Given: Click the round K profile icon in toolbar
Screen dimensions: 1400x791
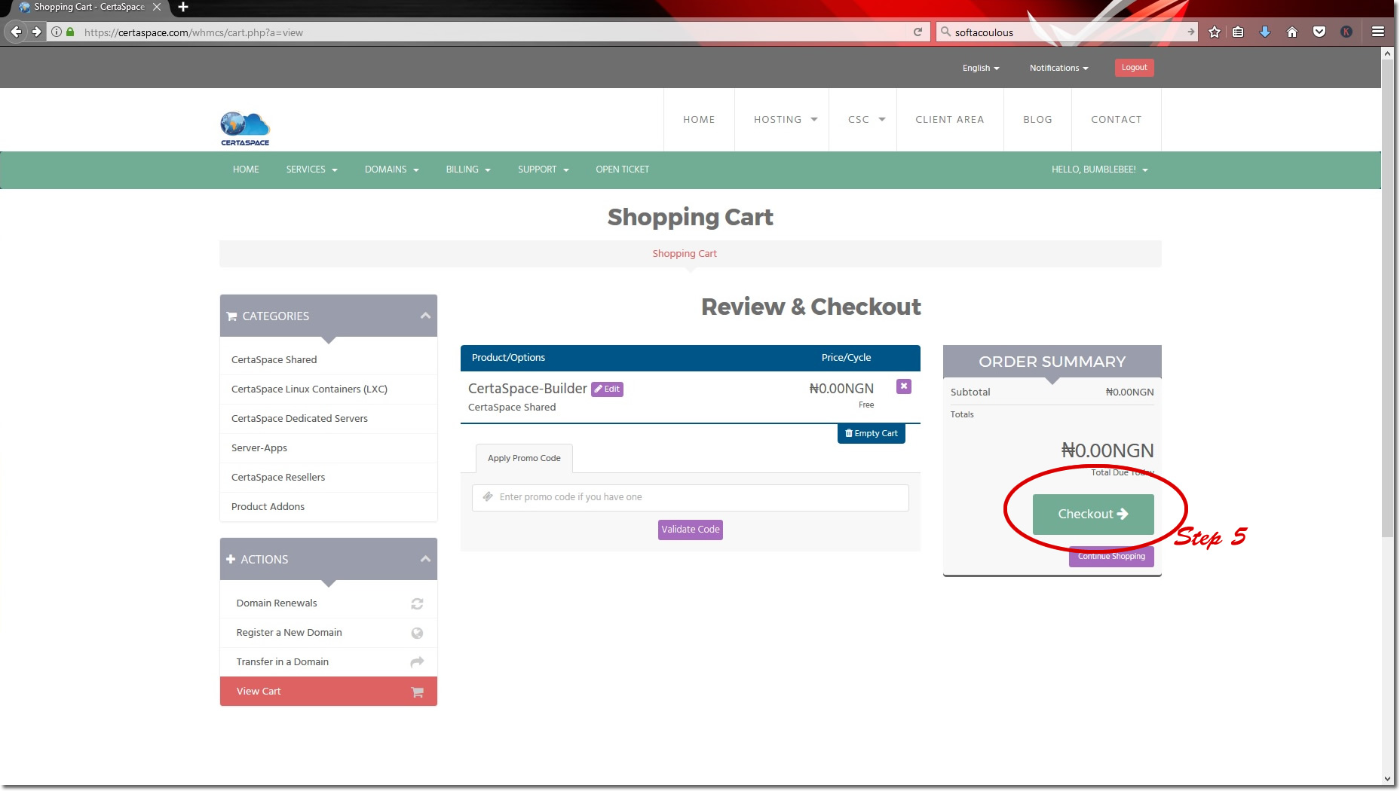Looking at the screenshot, I should (1346, 32).
